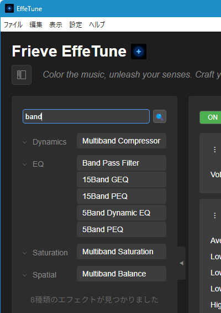Add the Multiband Balance effect
This screenshot has height=313, width=221.
tap(122, 274)
